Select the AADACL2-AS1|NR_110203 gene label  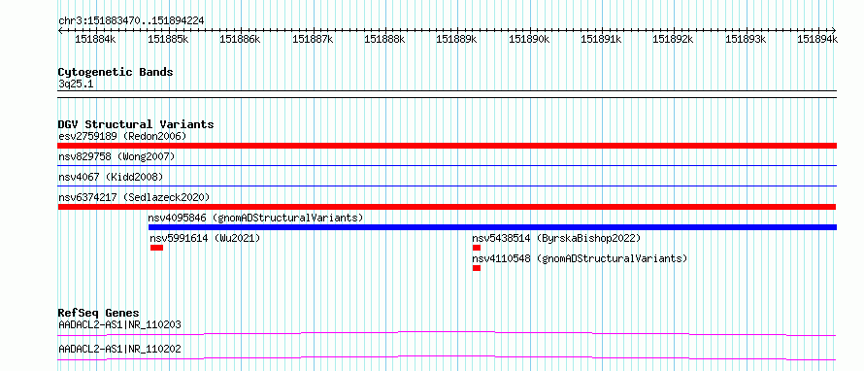click(119, 324)
